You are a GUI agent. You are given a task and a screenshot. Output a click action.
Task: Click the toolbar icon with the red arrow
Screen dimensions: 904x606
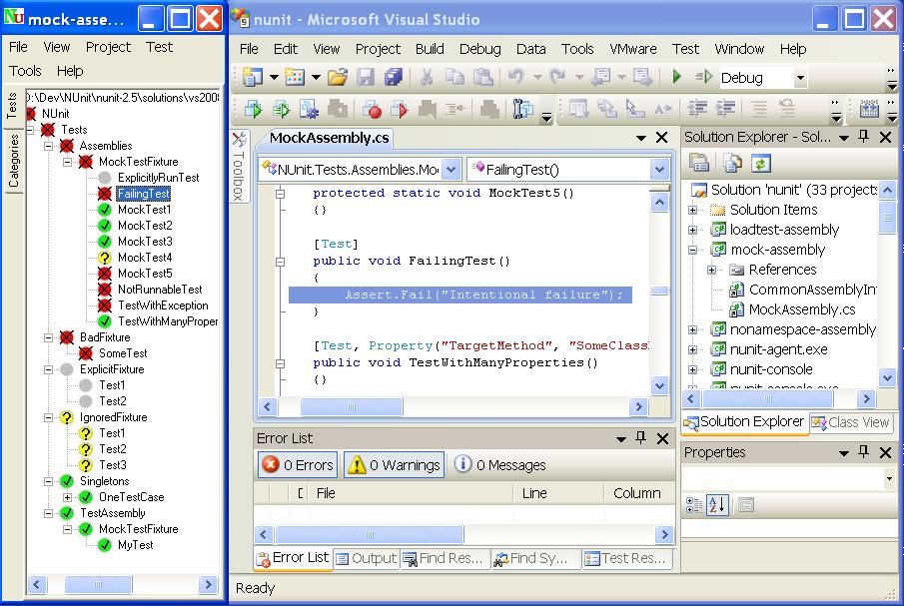[x=400, y=109]
